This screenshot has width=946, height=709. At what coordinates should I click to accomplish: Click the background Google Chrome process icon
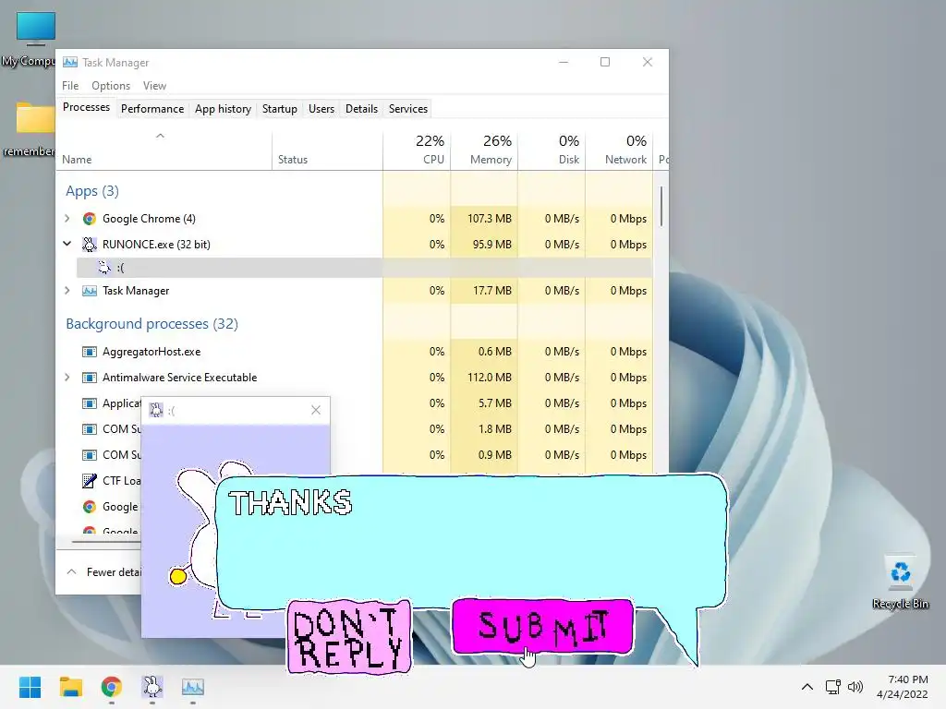pyautogui.click(x=90, y=507)
